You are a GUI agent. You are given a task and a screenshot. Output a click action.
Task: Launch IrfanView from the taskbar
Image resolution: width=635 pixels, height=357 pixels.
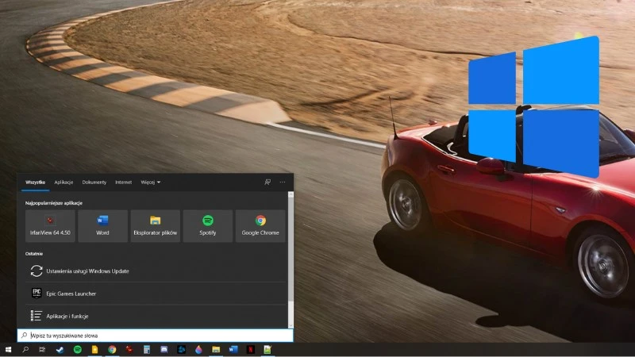click(x=129, y=349)
